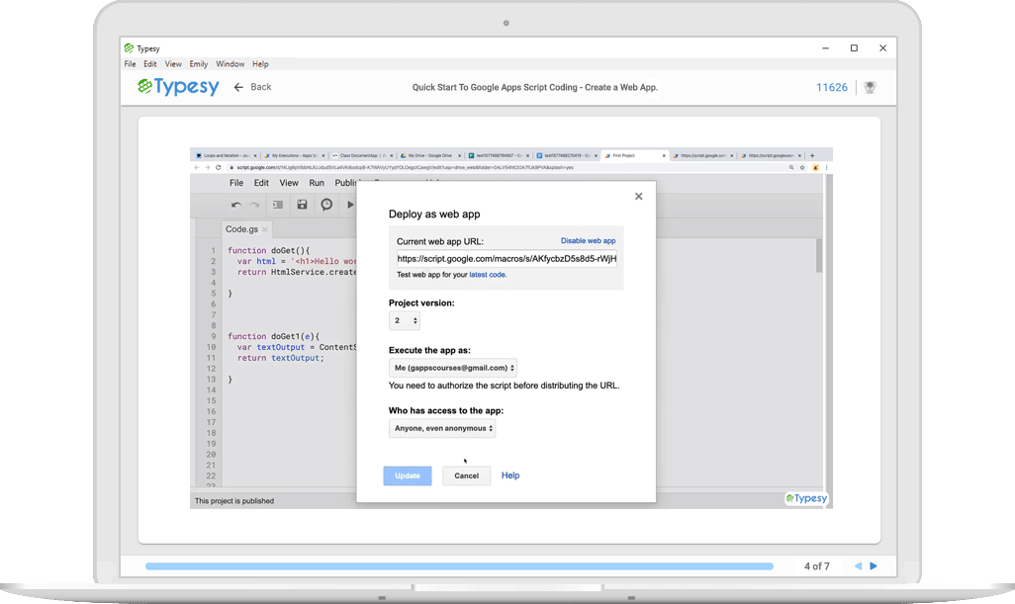Image resolution: width=1015 pixels, height=604 pixels.
Task: Click 'function doGet(){' on code line 1
Action: 269,250
